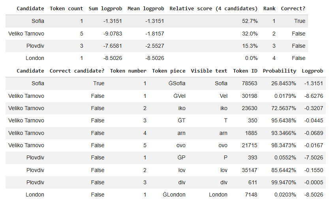Select the Correct candidate? column header
The height and width of the screenshot is (204, 331).
pyautogui.click(x=77, y=71)
